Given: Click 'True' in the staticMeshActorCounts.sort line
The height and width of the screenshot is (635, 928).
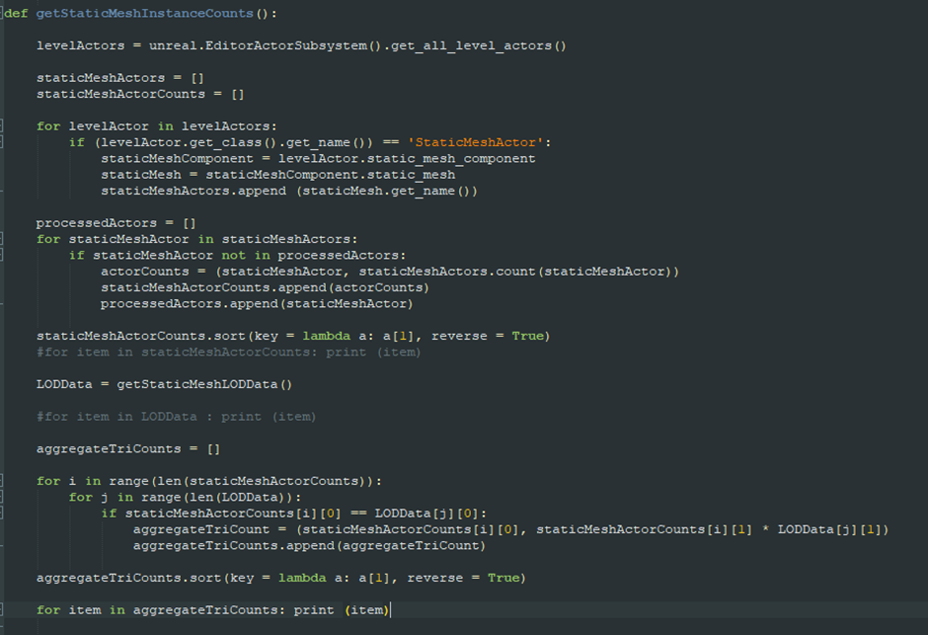Looking at the screenshot, I should tap(527, 336).
